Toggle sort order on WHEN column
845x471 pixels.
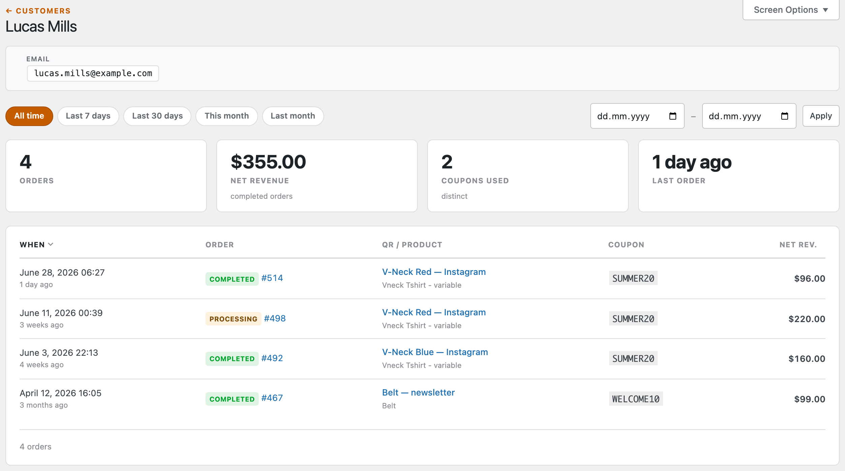(36, 245)
